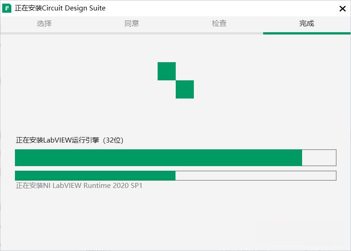Select the 同意 step tab
Viewport: 351px width, 251px height.
[132, 23]
